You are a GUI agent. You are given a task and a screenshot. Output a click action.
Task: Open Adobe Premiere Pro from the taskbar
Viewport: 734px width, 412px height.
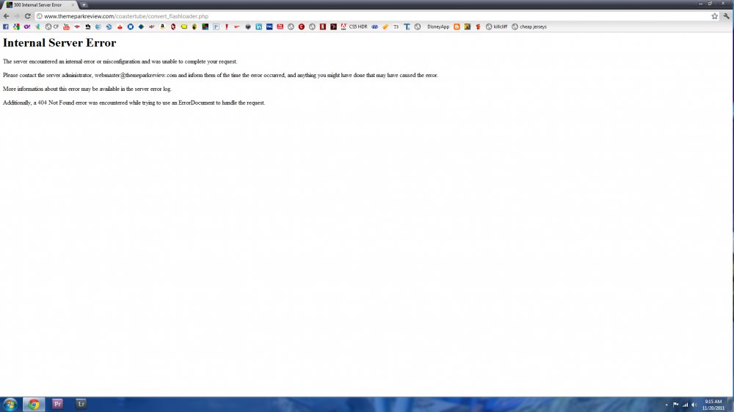point(57,404)
